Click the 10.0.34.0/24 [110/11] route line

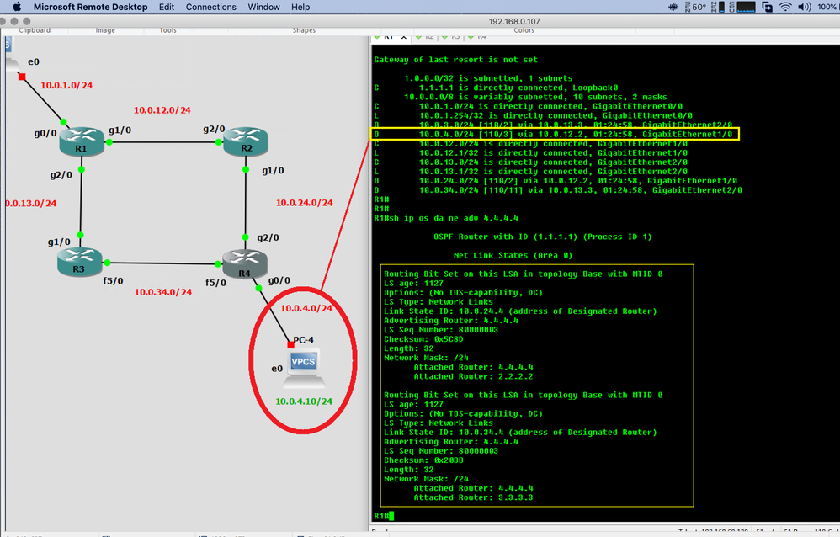pos(558,189)
